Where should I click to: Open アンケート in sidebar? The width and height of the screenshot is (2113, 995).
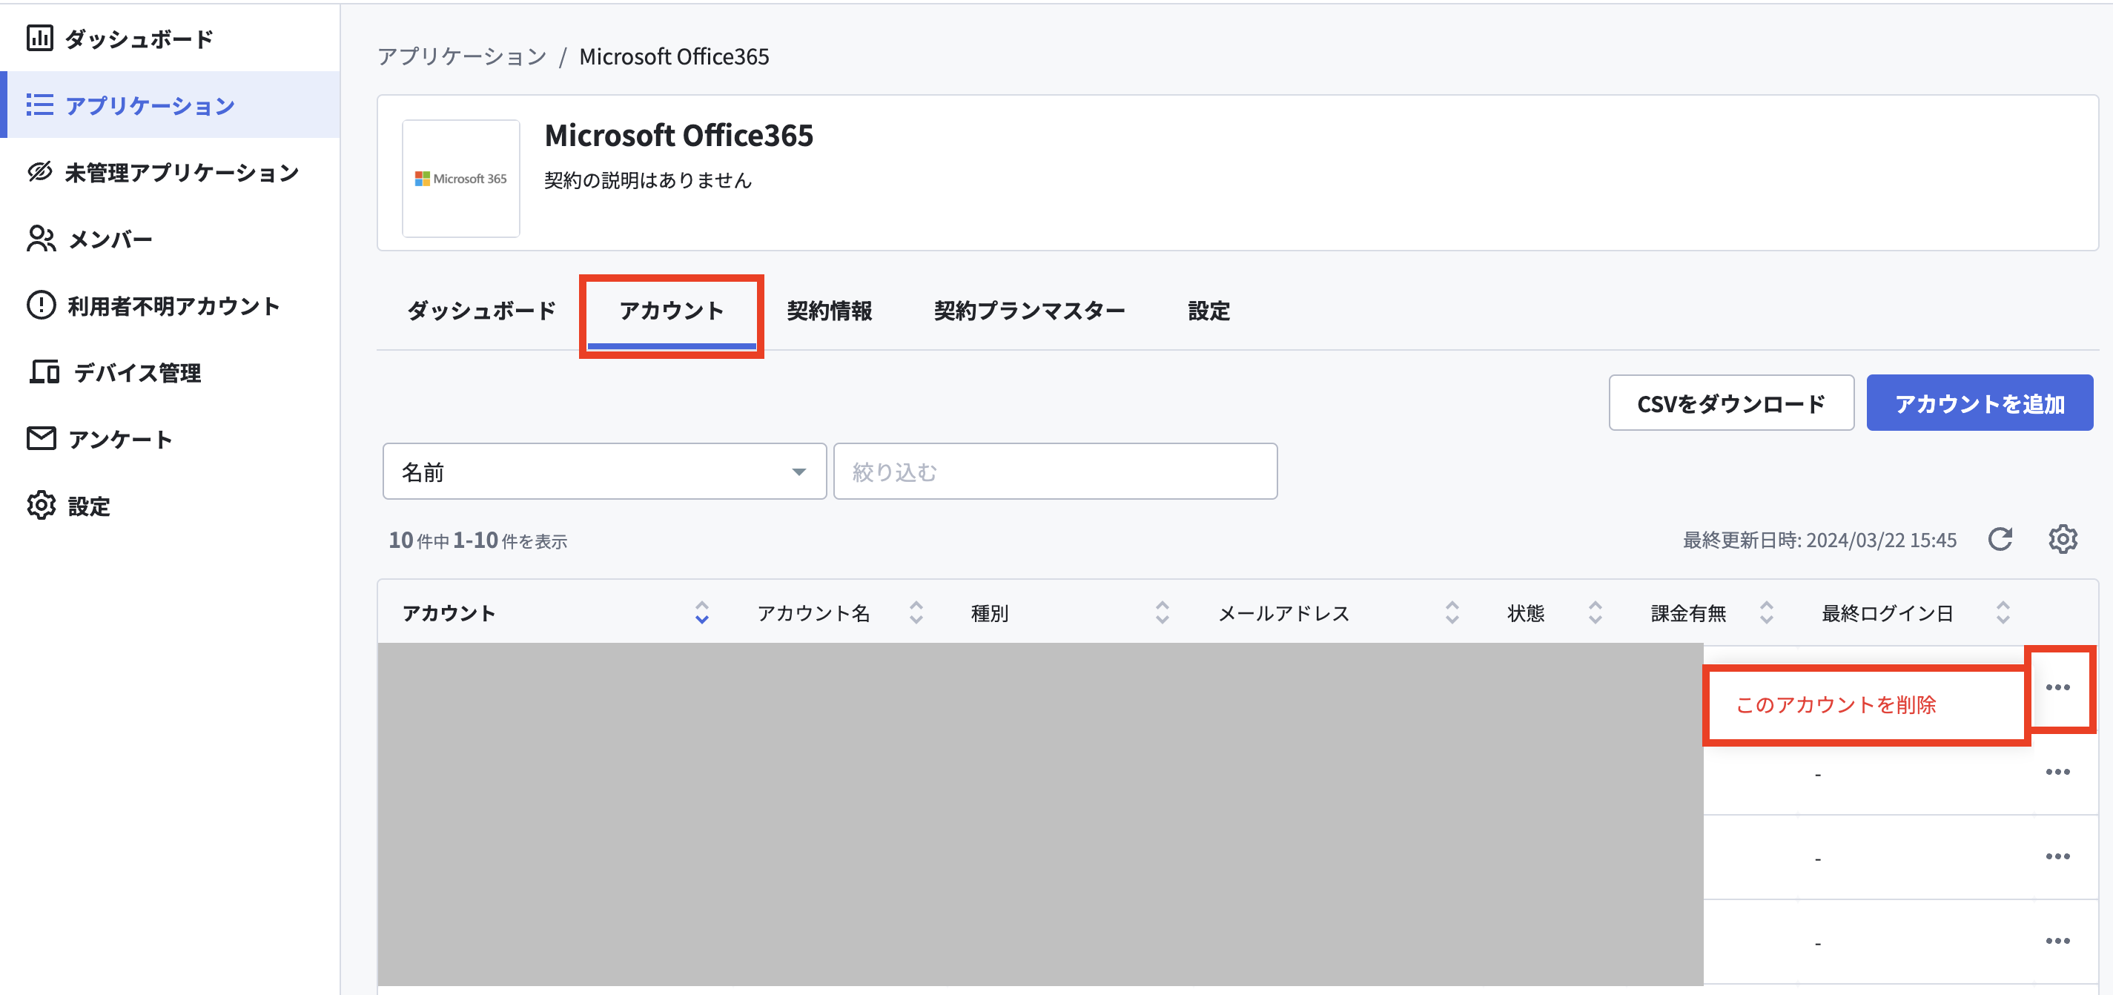click(x=170, y=439)
